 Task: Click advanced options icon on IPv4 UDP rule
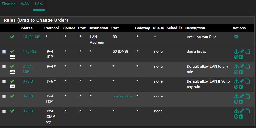pyautogui.click(x=12, y=57)
